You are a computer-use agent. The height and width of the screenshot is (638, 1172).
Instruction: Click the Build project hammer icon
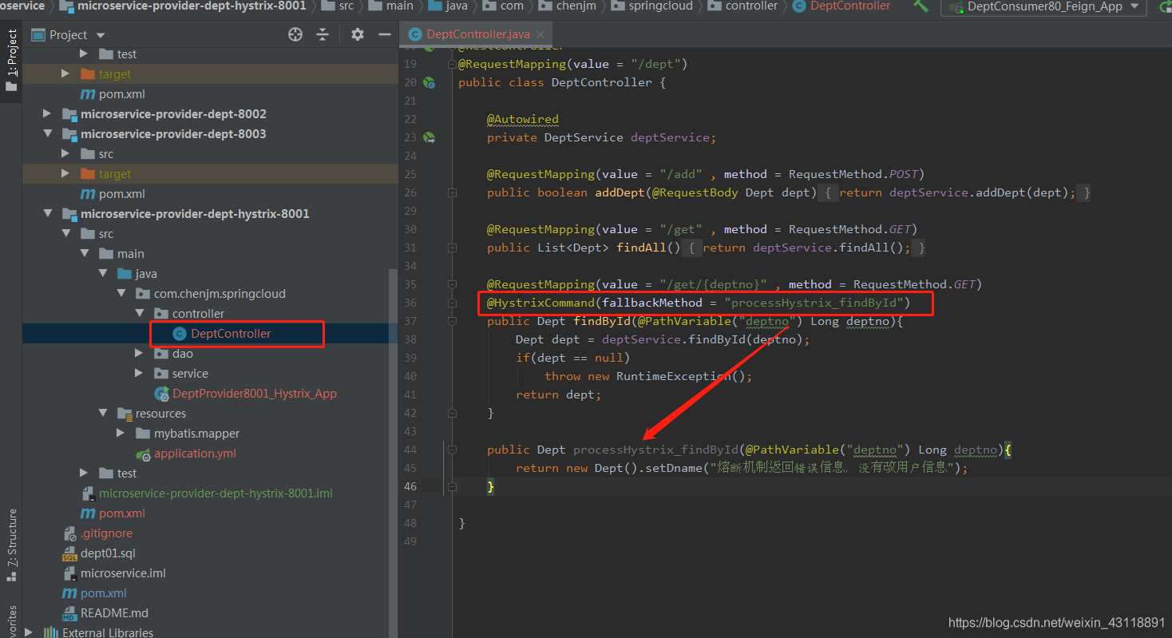(921, 6)
